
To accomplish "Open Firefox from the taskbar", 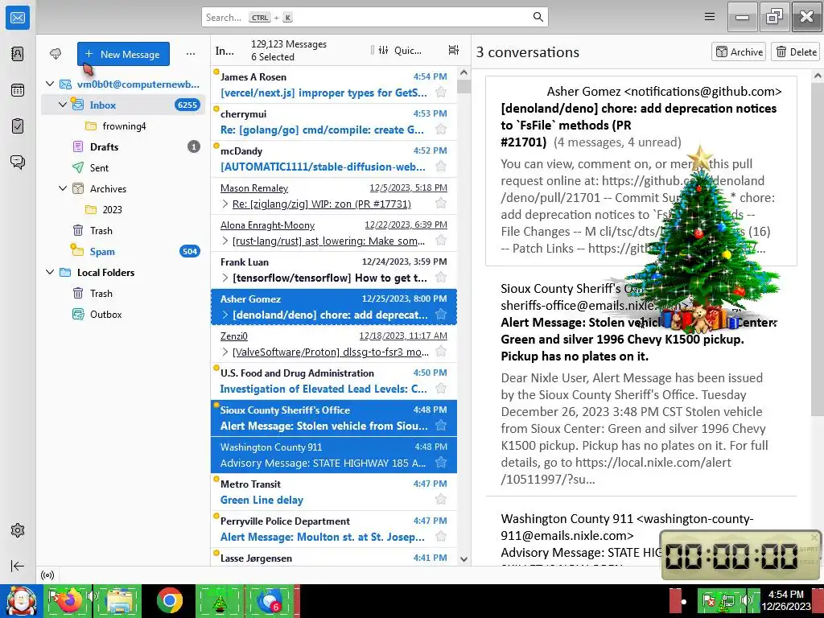I will pyautogui.click(x=69, y=600).
